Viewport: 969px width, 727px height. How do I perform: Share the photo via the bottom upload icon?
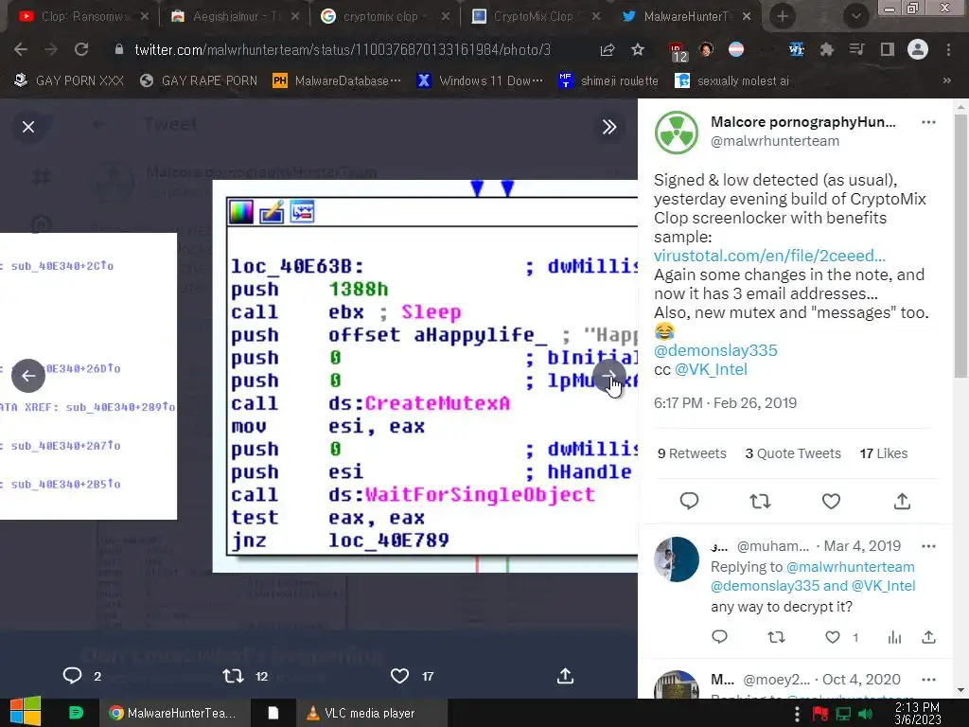point(565,676)
